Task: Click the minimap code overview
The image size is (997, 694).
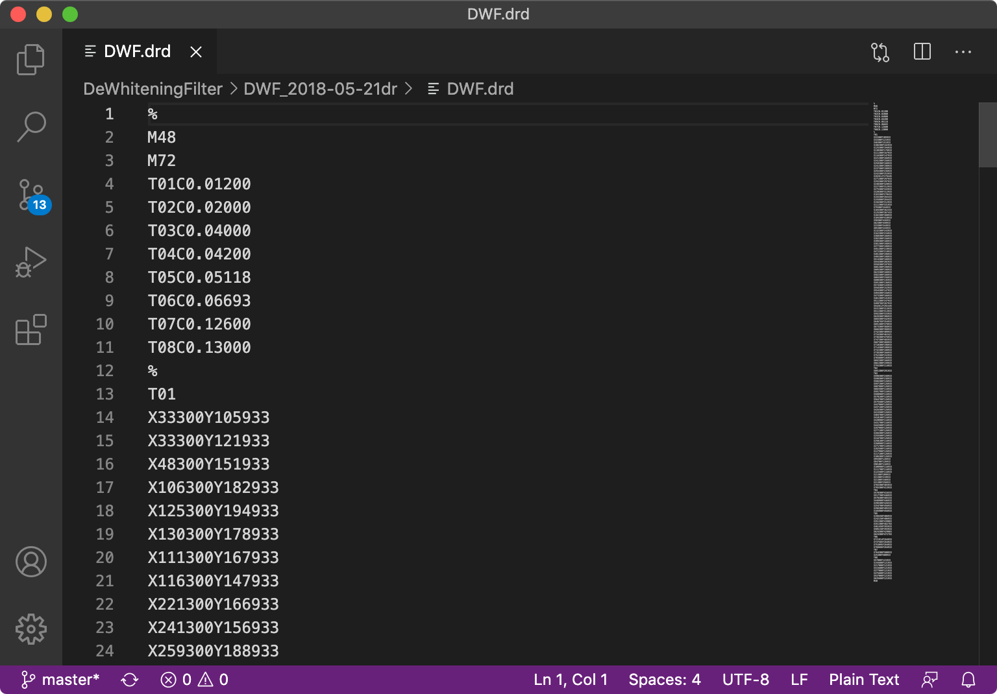Action: click(x=883, y=342)
